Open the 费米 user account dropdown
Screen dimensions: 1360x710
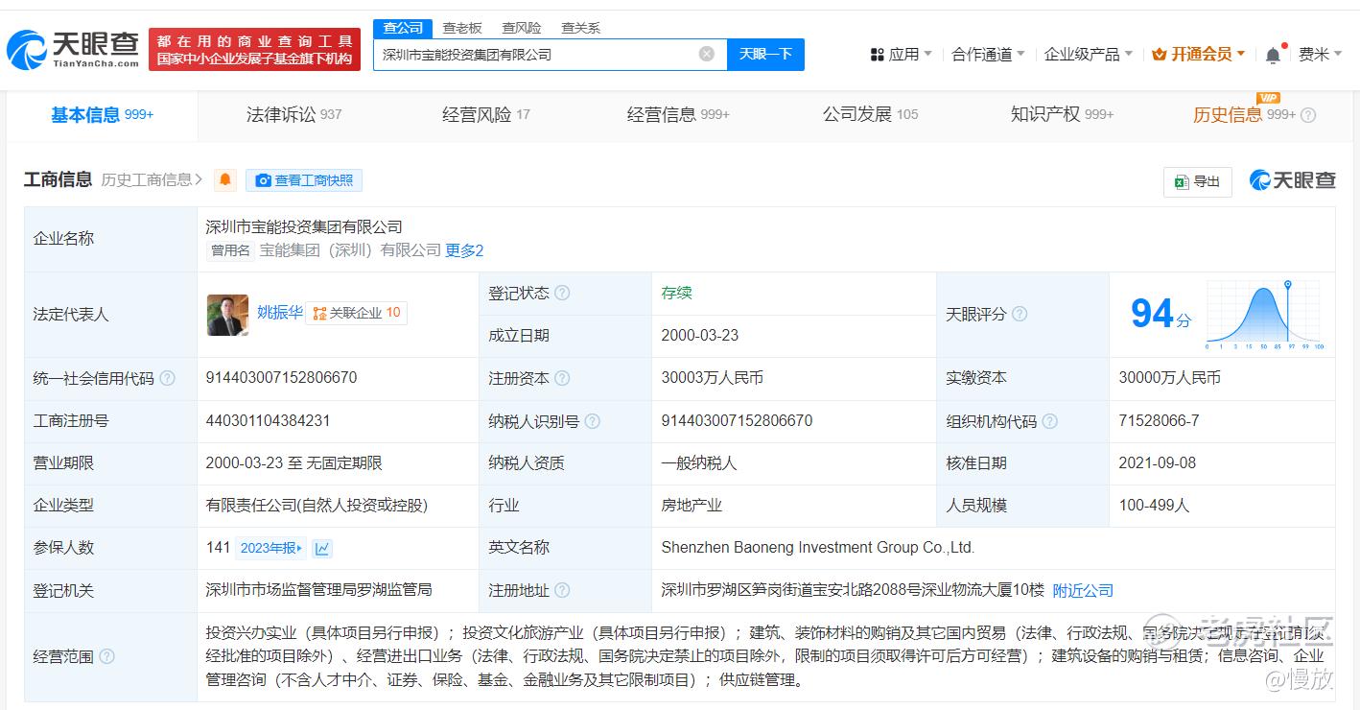pos(1321,55)
